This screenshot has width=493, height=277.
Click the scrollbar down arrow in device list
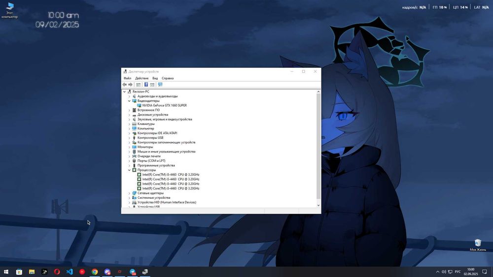318,205
